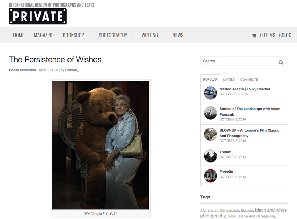Click the April 2, 2013 date

[48, 70]
